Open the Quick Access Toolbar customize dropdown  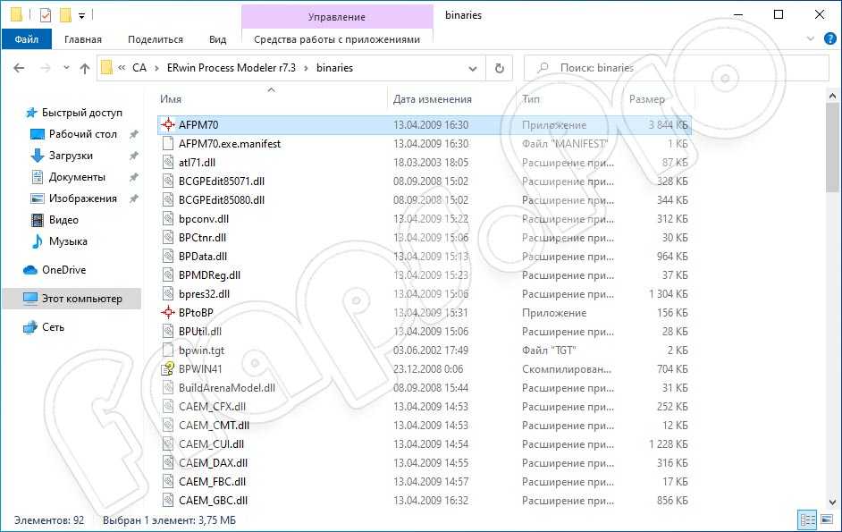click(x=81, y=15)
